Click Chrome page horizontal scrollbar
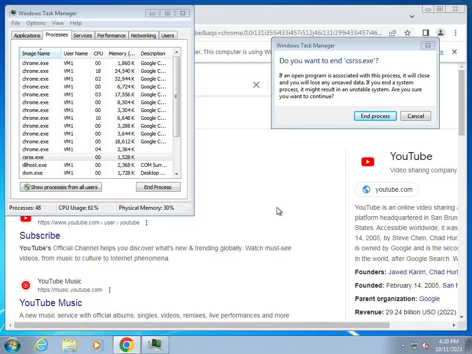The height and width of the screenshot is (354, 472). coord(202,325)
